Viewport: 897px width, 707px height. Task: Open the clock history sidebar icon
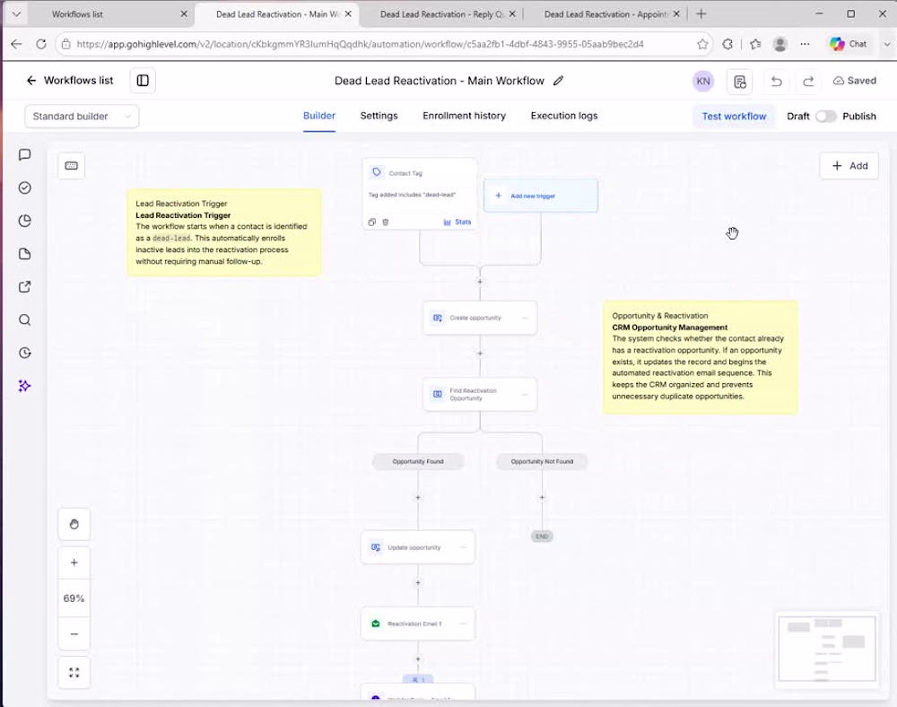point(24,353)
